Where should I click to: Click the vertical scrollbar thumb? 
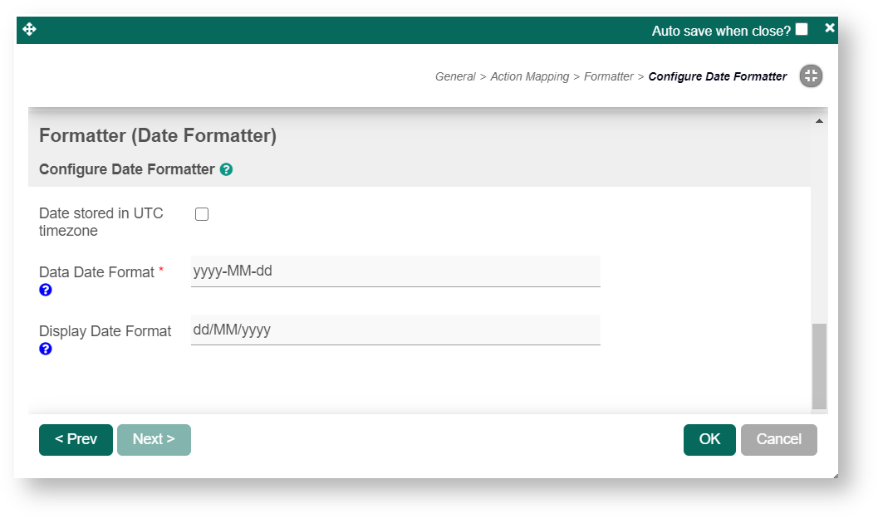pos(819,365)
